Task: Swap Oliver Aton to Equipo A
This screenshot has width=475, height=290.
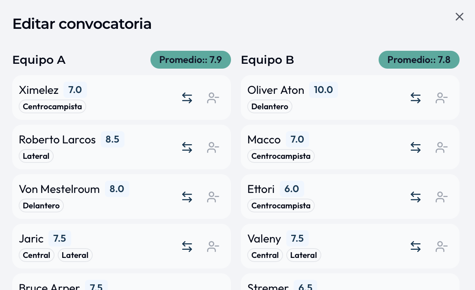Action: click(415, 98)
